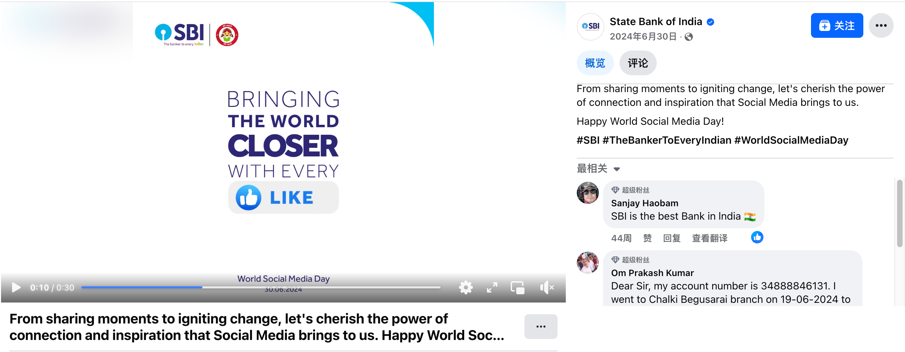Click the public globe privacy icon
The height and width of the screenshot is (352, 905).
pos(689,37)
